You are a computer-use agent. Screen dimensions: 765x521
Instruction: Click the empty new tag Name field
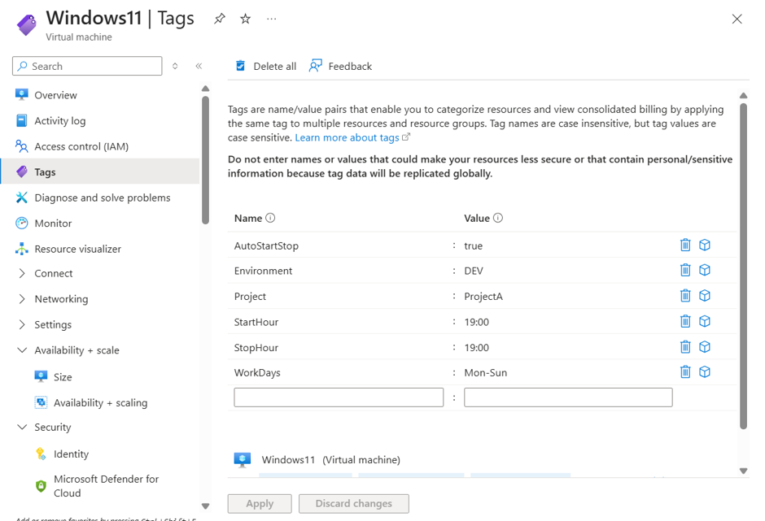(x=339, y=397)
